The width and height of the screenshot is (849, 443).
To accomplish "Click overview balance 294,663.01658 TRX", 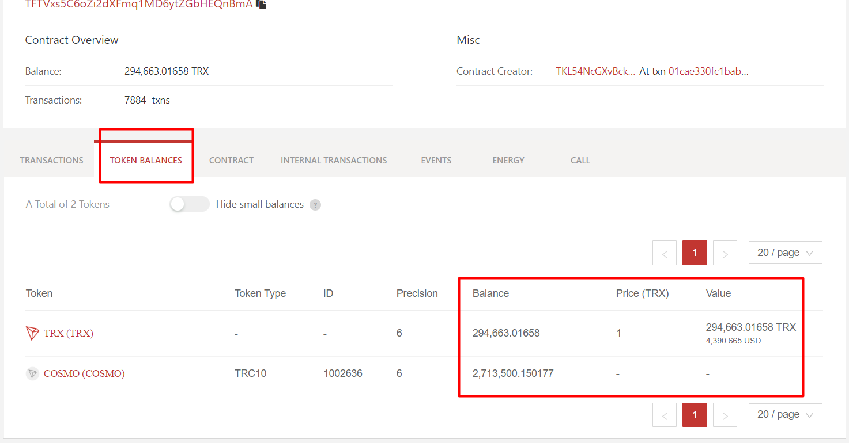I will [x=167, y=71].
